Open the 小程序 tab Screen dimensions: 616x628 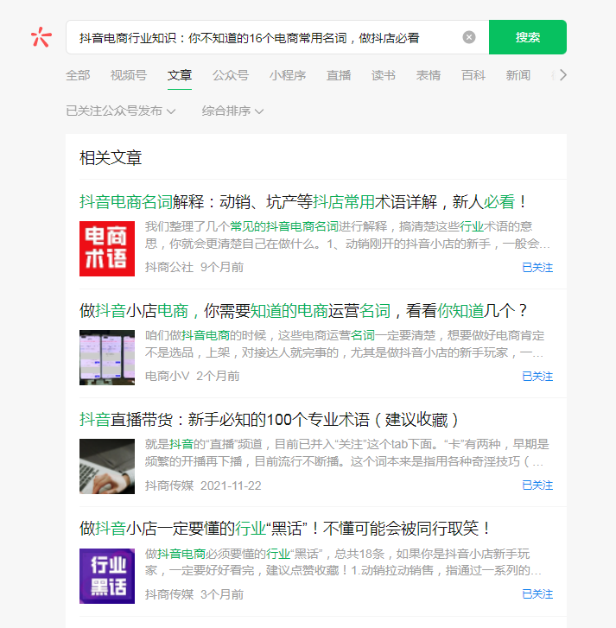[x=288, y=75]
